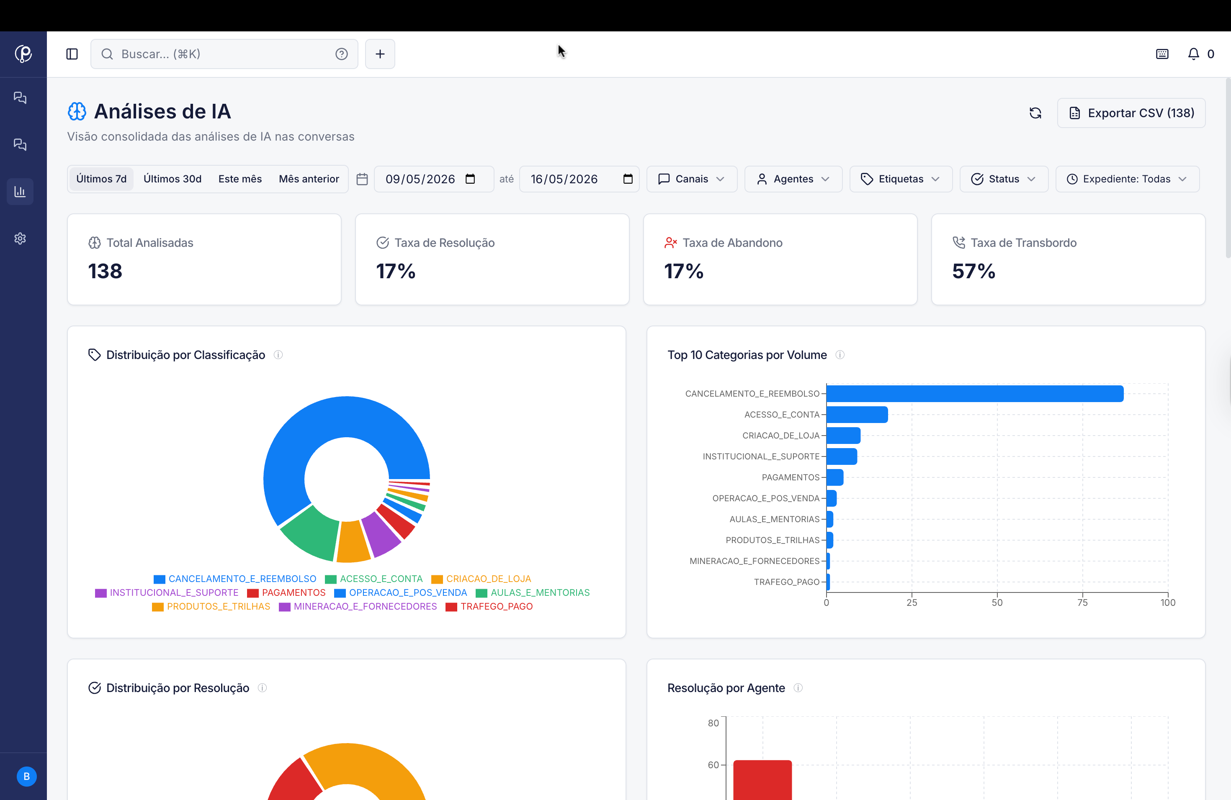Click the red bar in Resolução por Agente
The width and height of the screenshot is (1231, 800).
(762, 780)
